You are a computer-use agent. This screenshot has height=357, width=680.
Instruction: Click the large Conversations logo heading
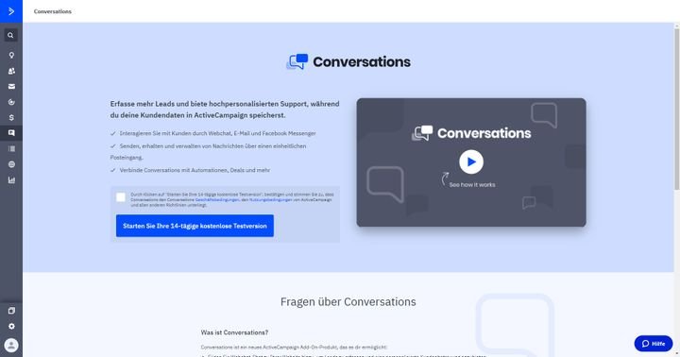(348, 61)
